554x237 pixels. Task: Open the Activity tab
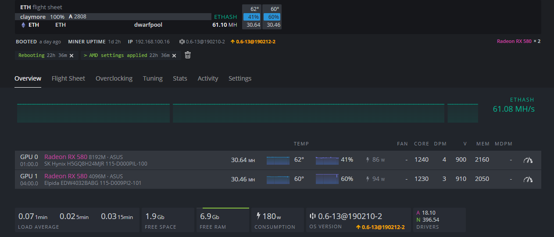[208, 78]
